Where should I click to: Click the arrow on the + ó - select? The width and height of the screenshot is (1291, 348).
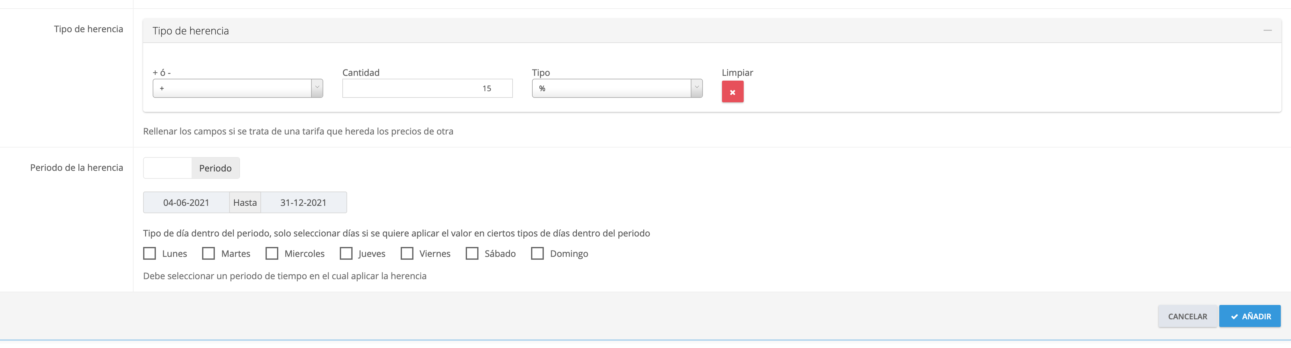(317, 88)
